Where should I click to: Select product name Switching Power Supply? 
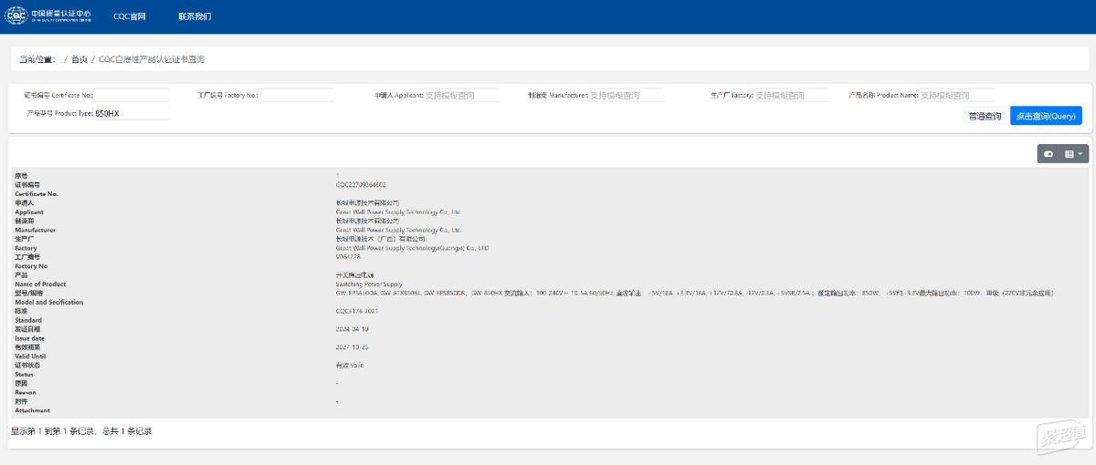[x=369, y=284]
